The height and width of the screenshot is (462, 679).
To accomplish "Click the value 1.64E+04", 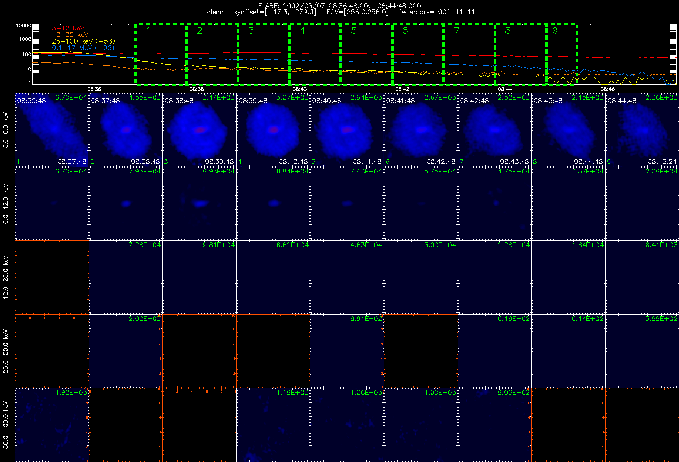I will 588,245.
